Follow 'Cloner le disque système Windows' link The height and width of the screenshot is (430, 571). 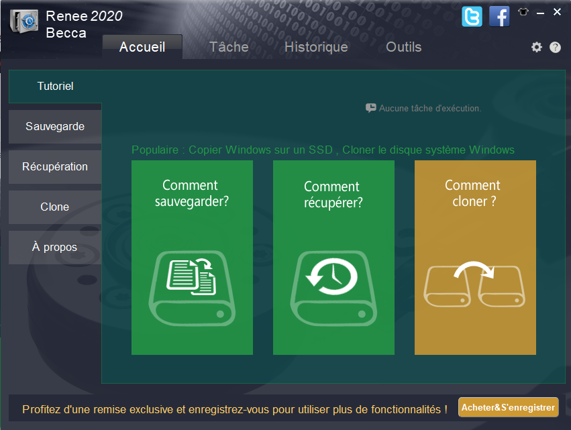[x=428, y=150]
